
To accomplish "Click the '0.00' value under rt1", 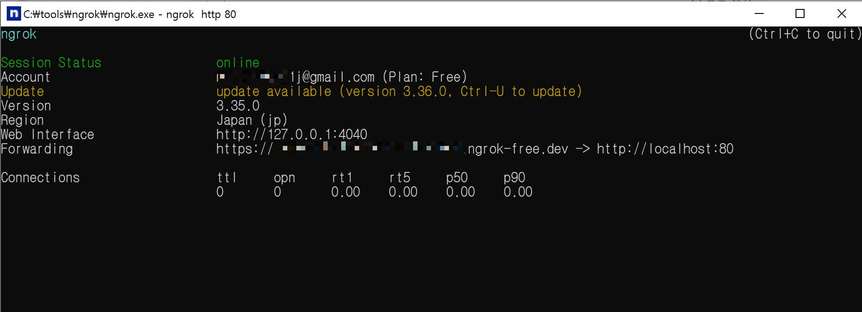I will pos(346,192).
